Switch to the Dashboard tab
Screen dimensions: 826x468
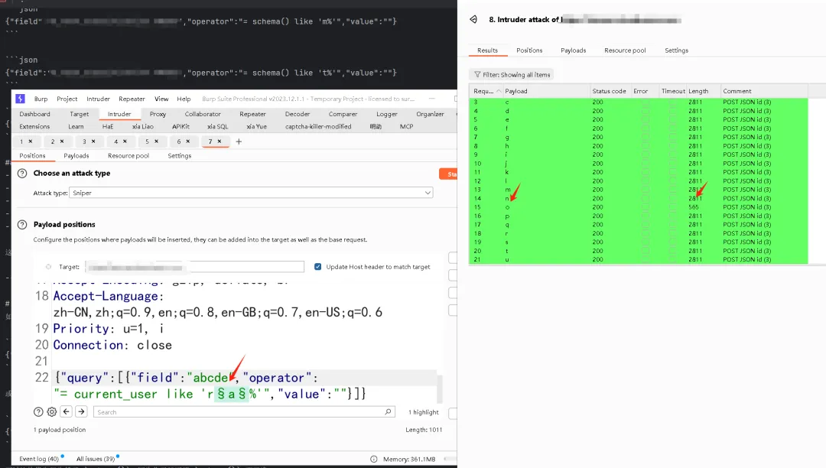click(x=34, y=114)
